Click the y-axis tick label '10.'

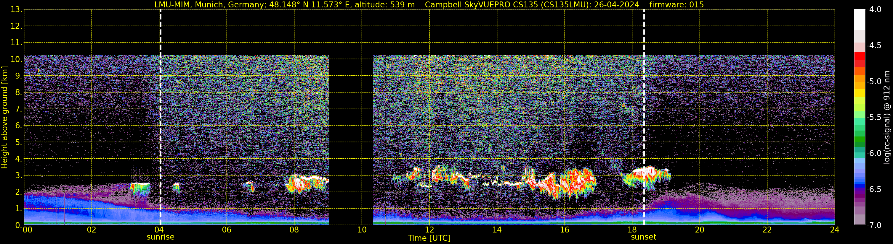coord(16,59)
